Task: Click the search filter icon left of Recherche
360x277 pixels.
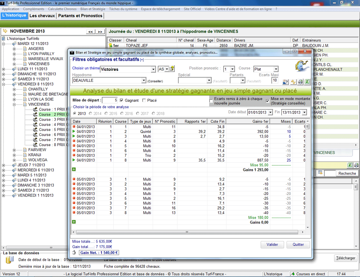Action: (x=320, y=173)
